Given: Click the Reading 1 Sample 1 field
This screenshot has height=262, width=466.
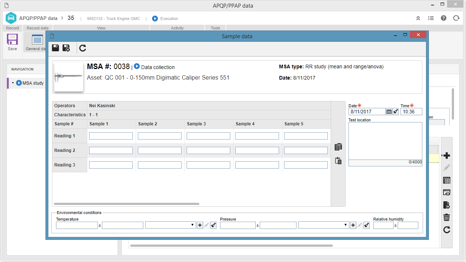Looking at the screenshot, I should pos(111,136).
